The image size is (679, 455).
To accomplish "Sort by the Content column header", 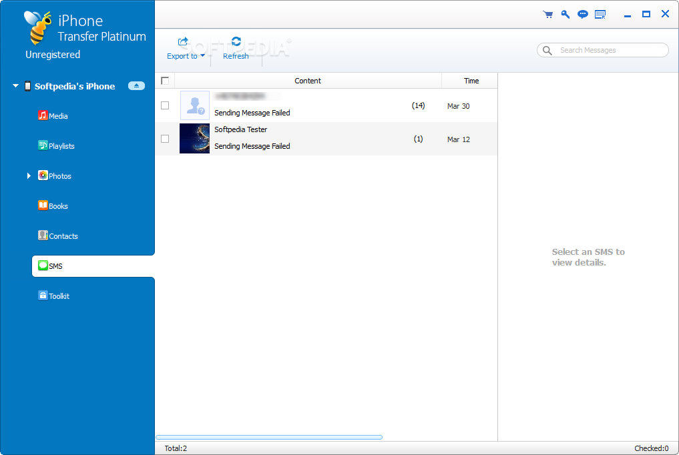I will click(308, 81).
